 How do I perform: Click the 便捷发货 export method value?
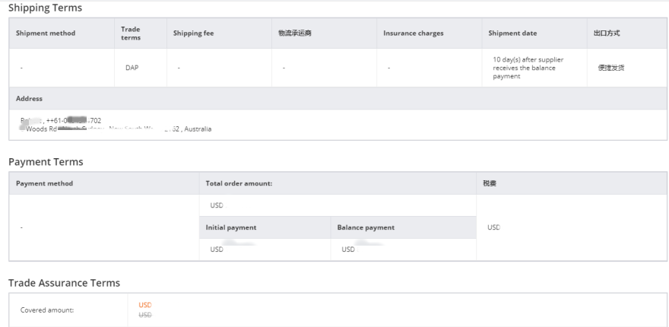pyautogui.click(x=611, y=68)
